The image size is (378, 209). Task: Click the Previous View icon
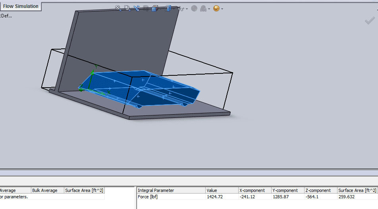(137, 8)
